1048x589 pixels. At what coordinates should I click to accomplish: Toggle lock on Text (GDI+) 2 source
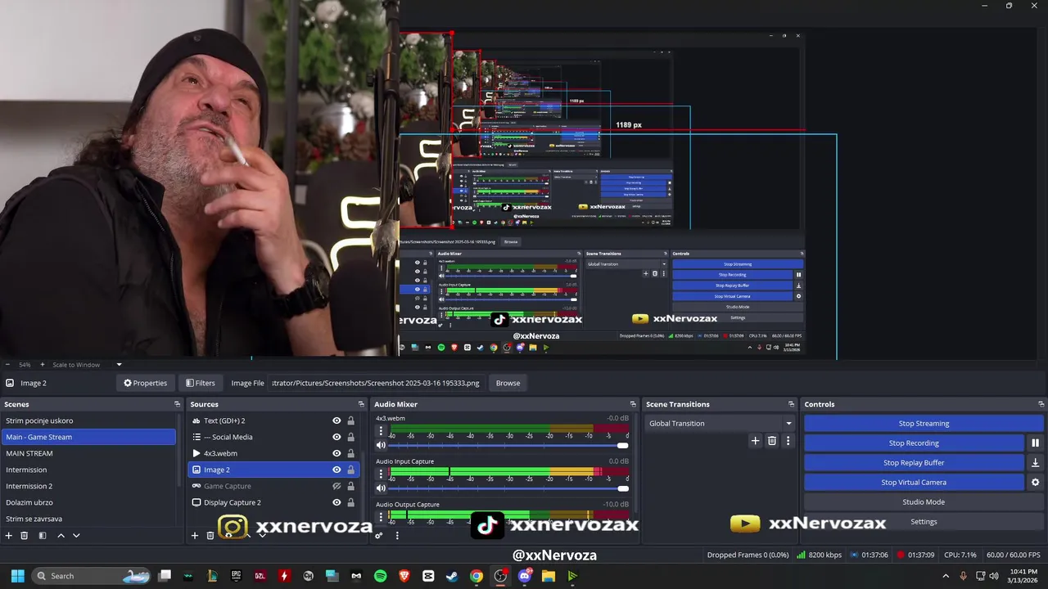pos(350,420)
